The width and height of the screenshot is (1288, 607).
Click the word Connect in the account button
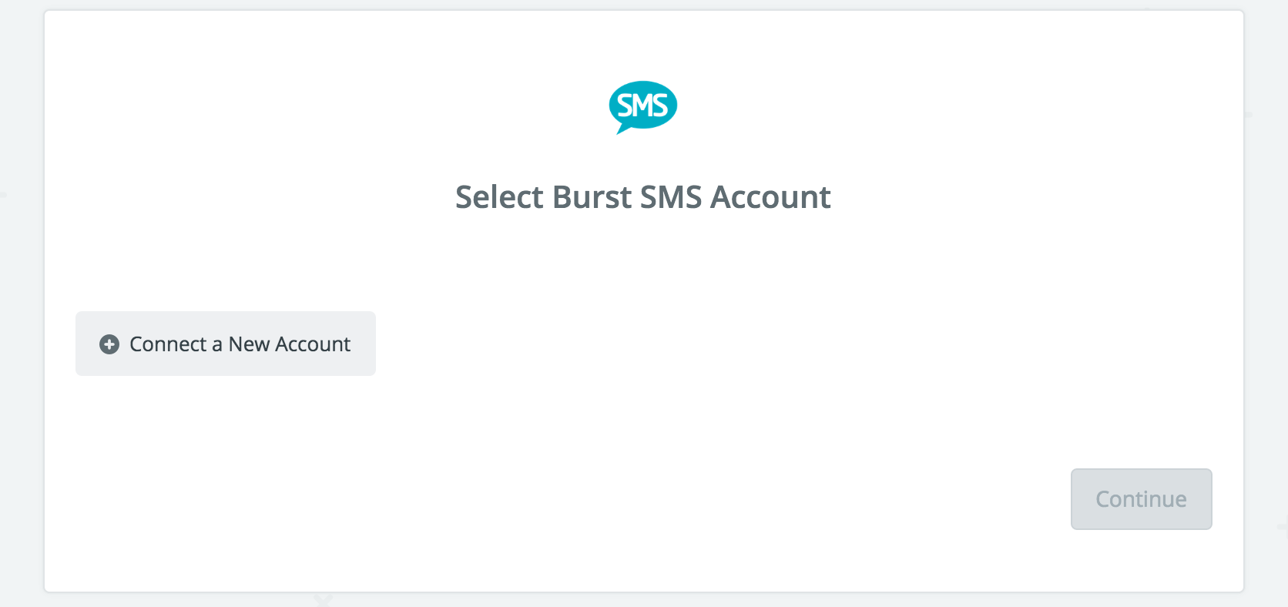click(168, 344)
